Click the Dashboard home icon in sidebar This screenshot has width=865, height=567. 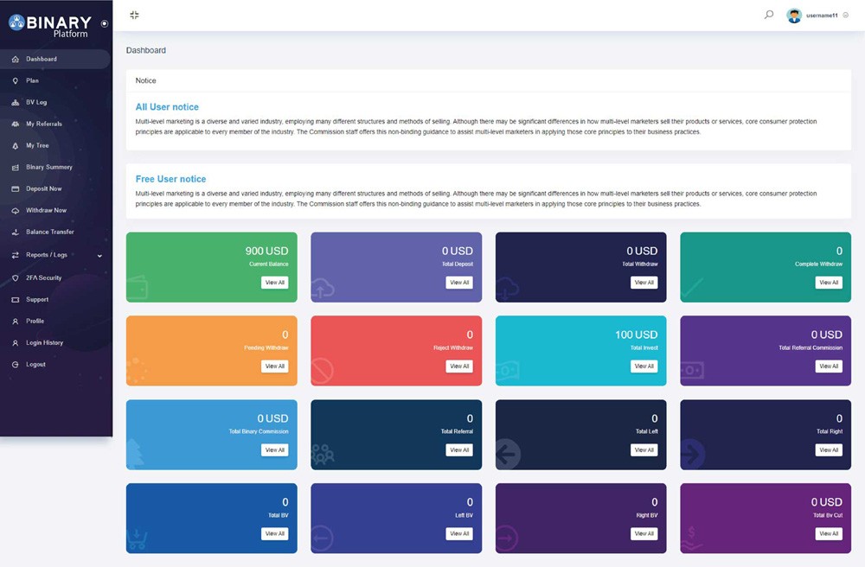(16, 60)
